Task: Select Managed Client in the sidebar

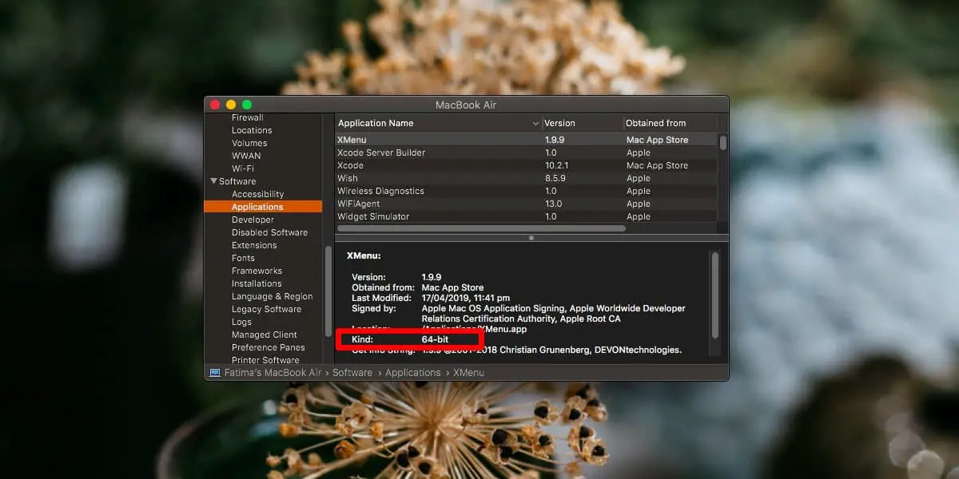Action: click(264, 335)
